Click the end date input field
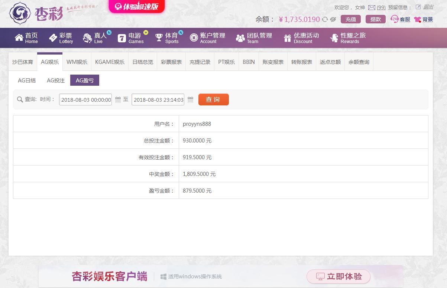Image resolution: width=447 pixels, height=288 pixels. (x=158, y=99)
